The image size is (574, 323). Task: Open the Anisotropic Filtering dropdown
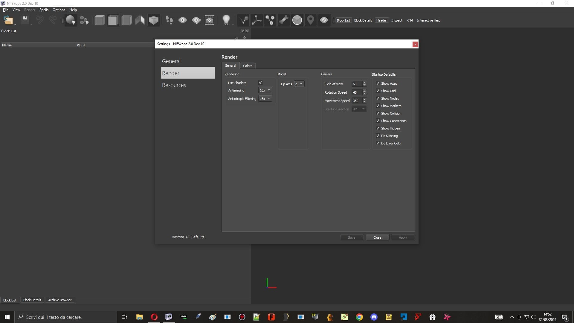[265, 99]
